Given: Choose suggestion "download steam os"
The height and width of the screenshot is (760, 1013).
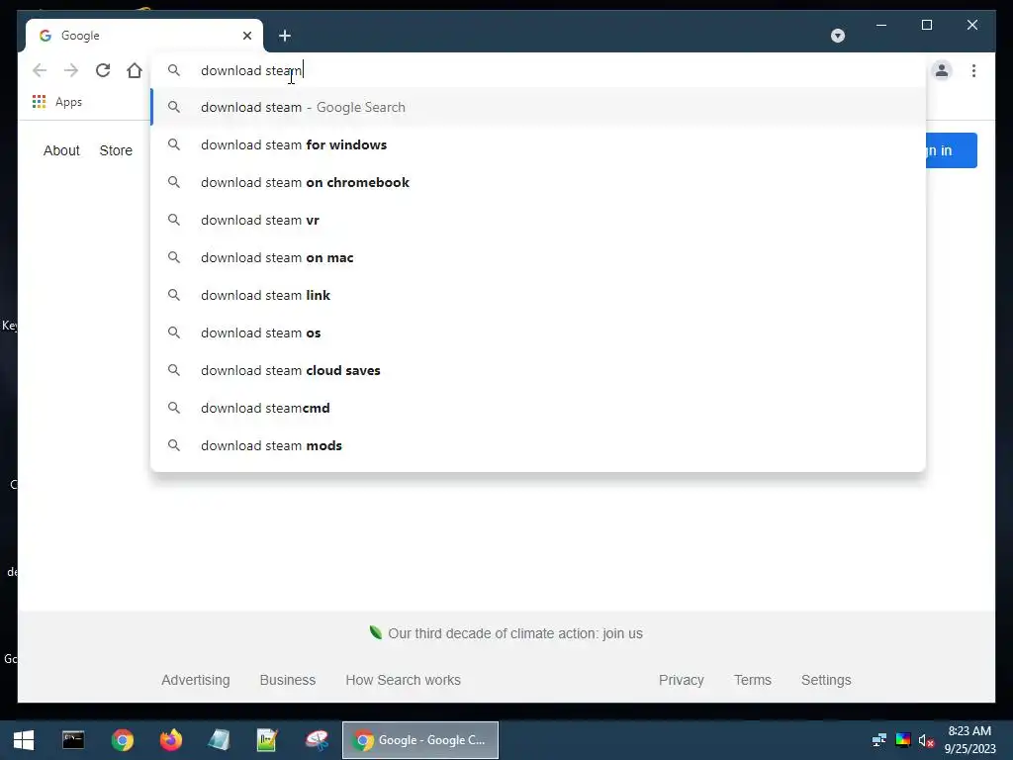Looking at the screenshot, I should pos(537,332).
